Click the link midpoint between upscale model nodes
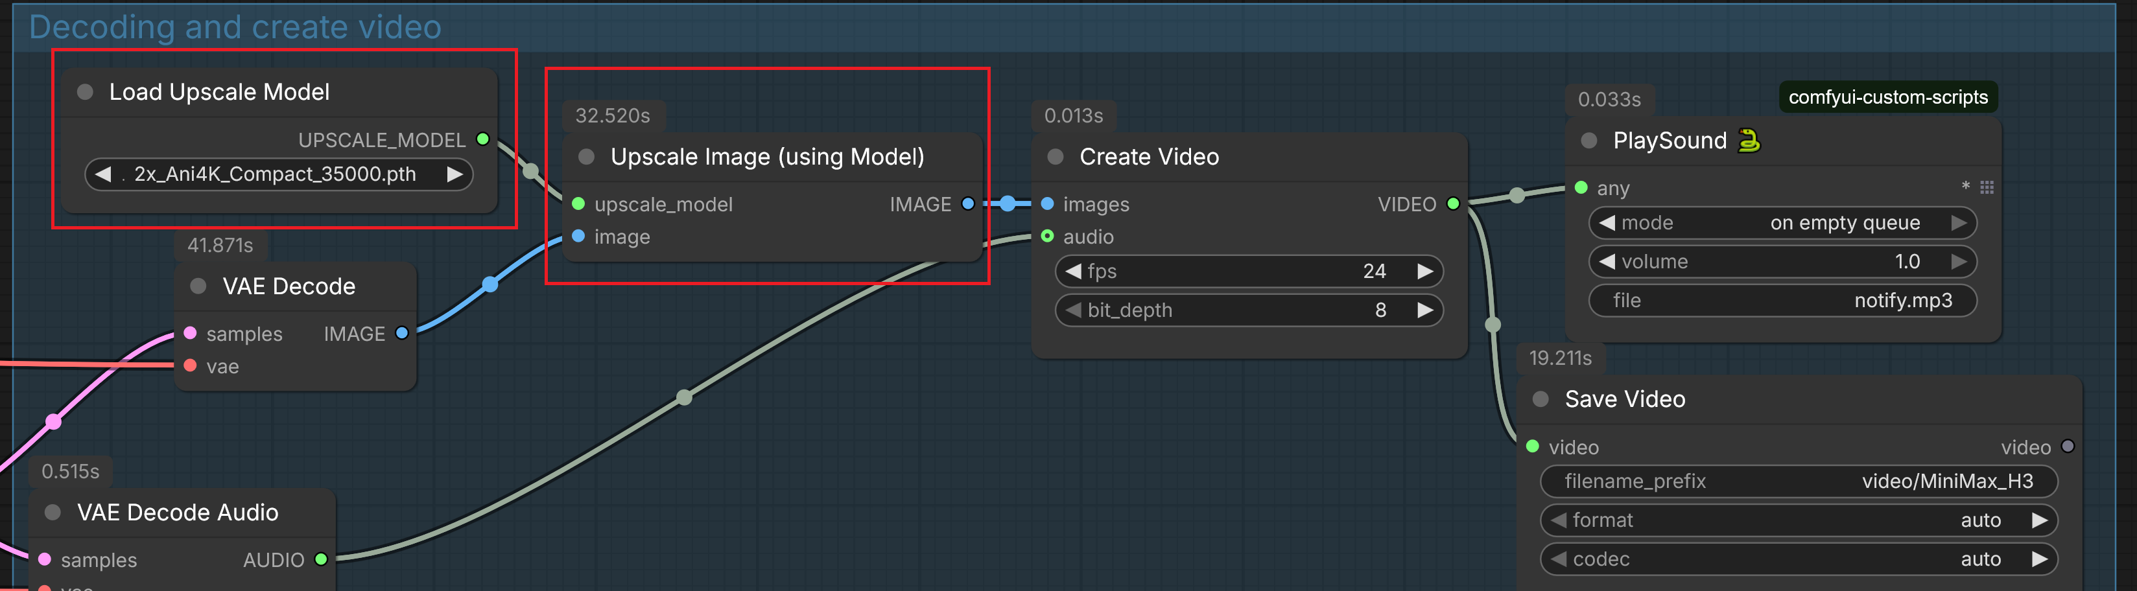 (531, 172)
